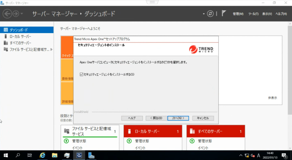Open the Windows Start menu
292x160 pixels.
6,155
